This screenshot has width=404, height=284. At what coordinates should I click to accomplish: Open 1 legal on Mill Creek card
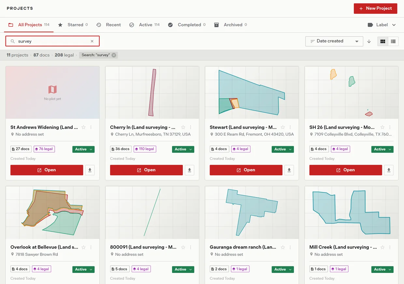pyautogui.click(x=339, y=269)
